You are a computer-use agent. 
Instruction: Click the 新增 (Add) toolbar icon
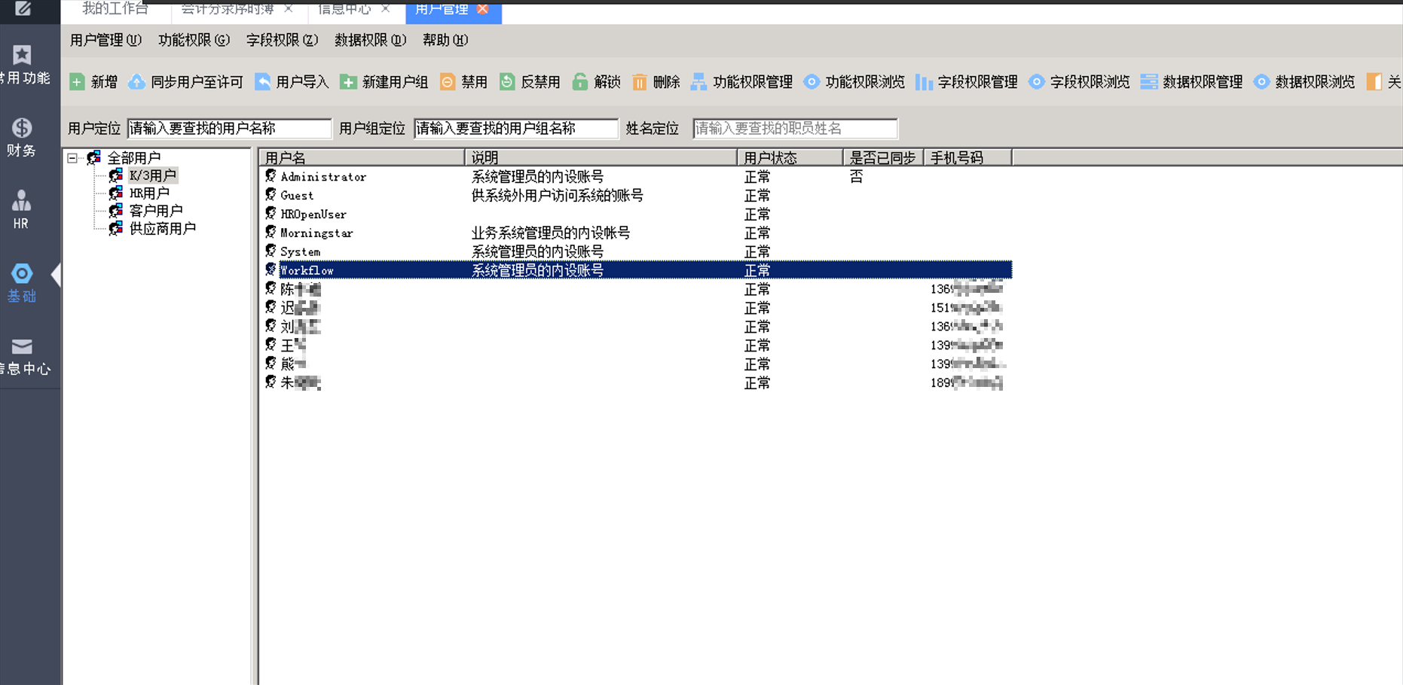pyautogui.click(x=78, y=82)
